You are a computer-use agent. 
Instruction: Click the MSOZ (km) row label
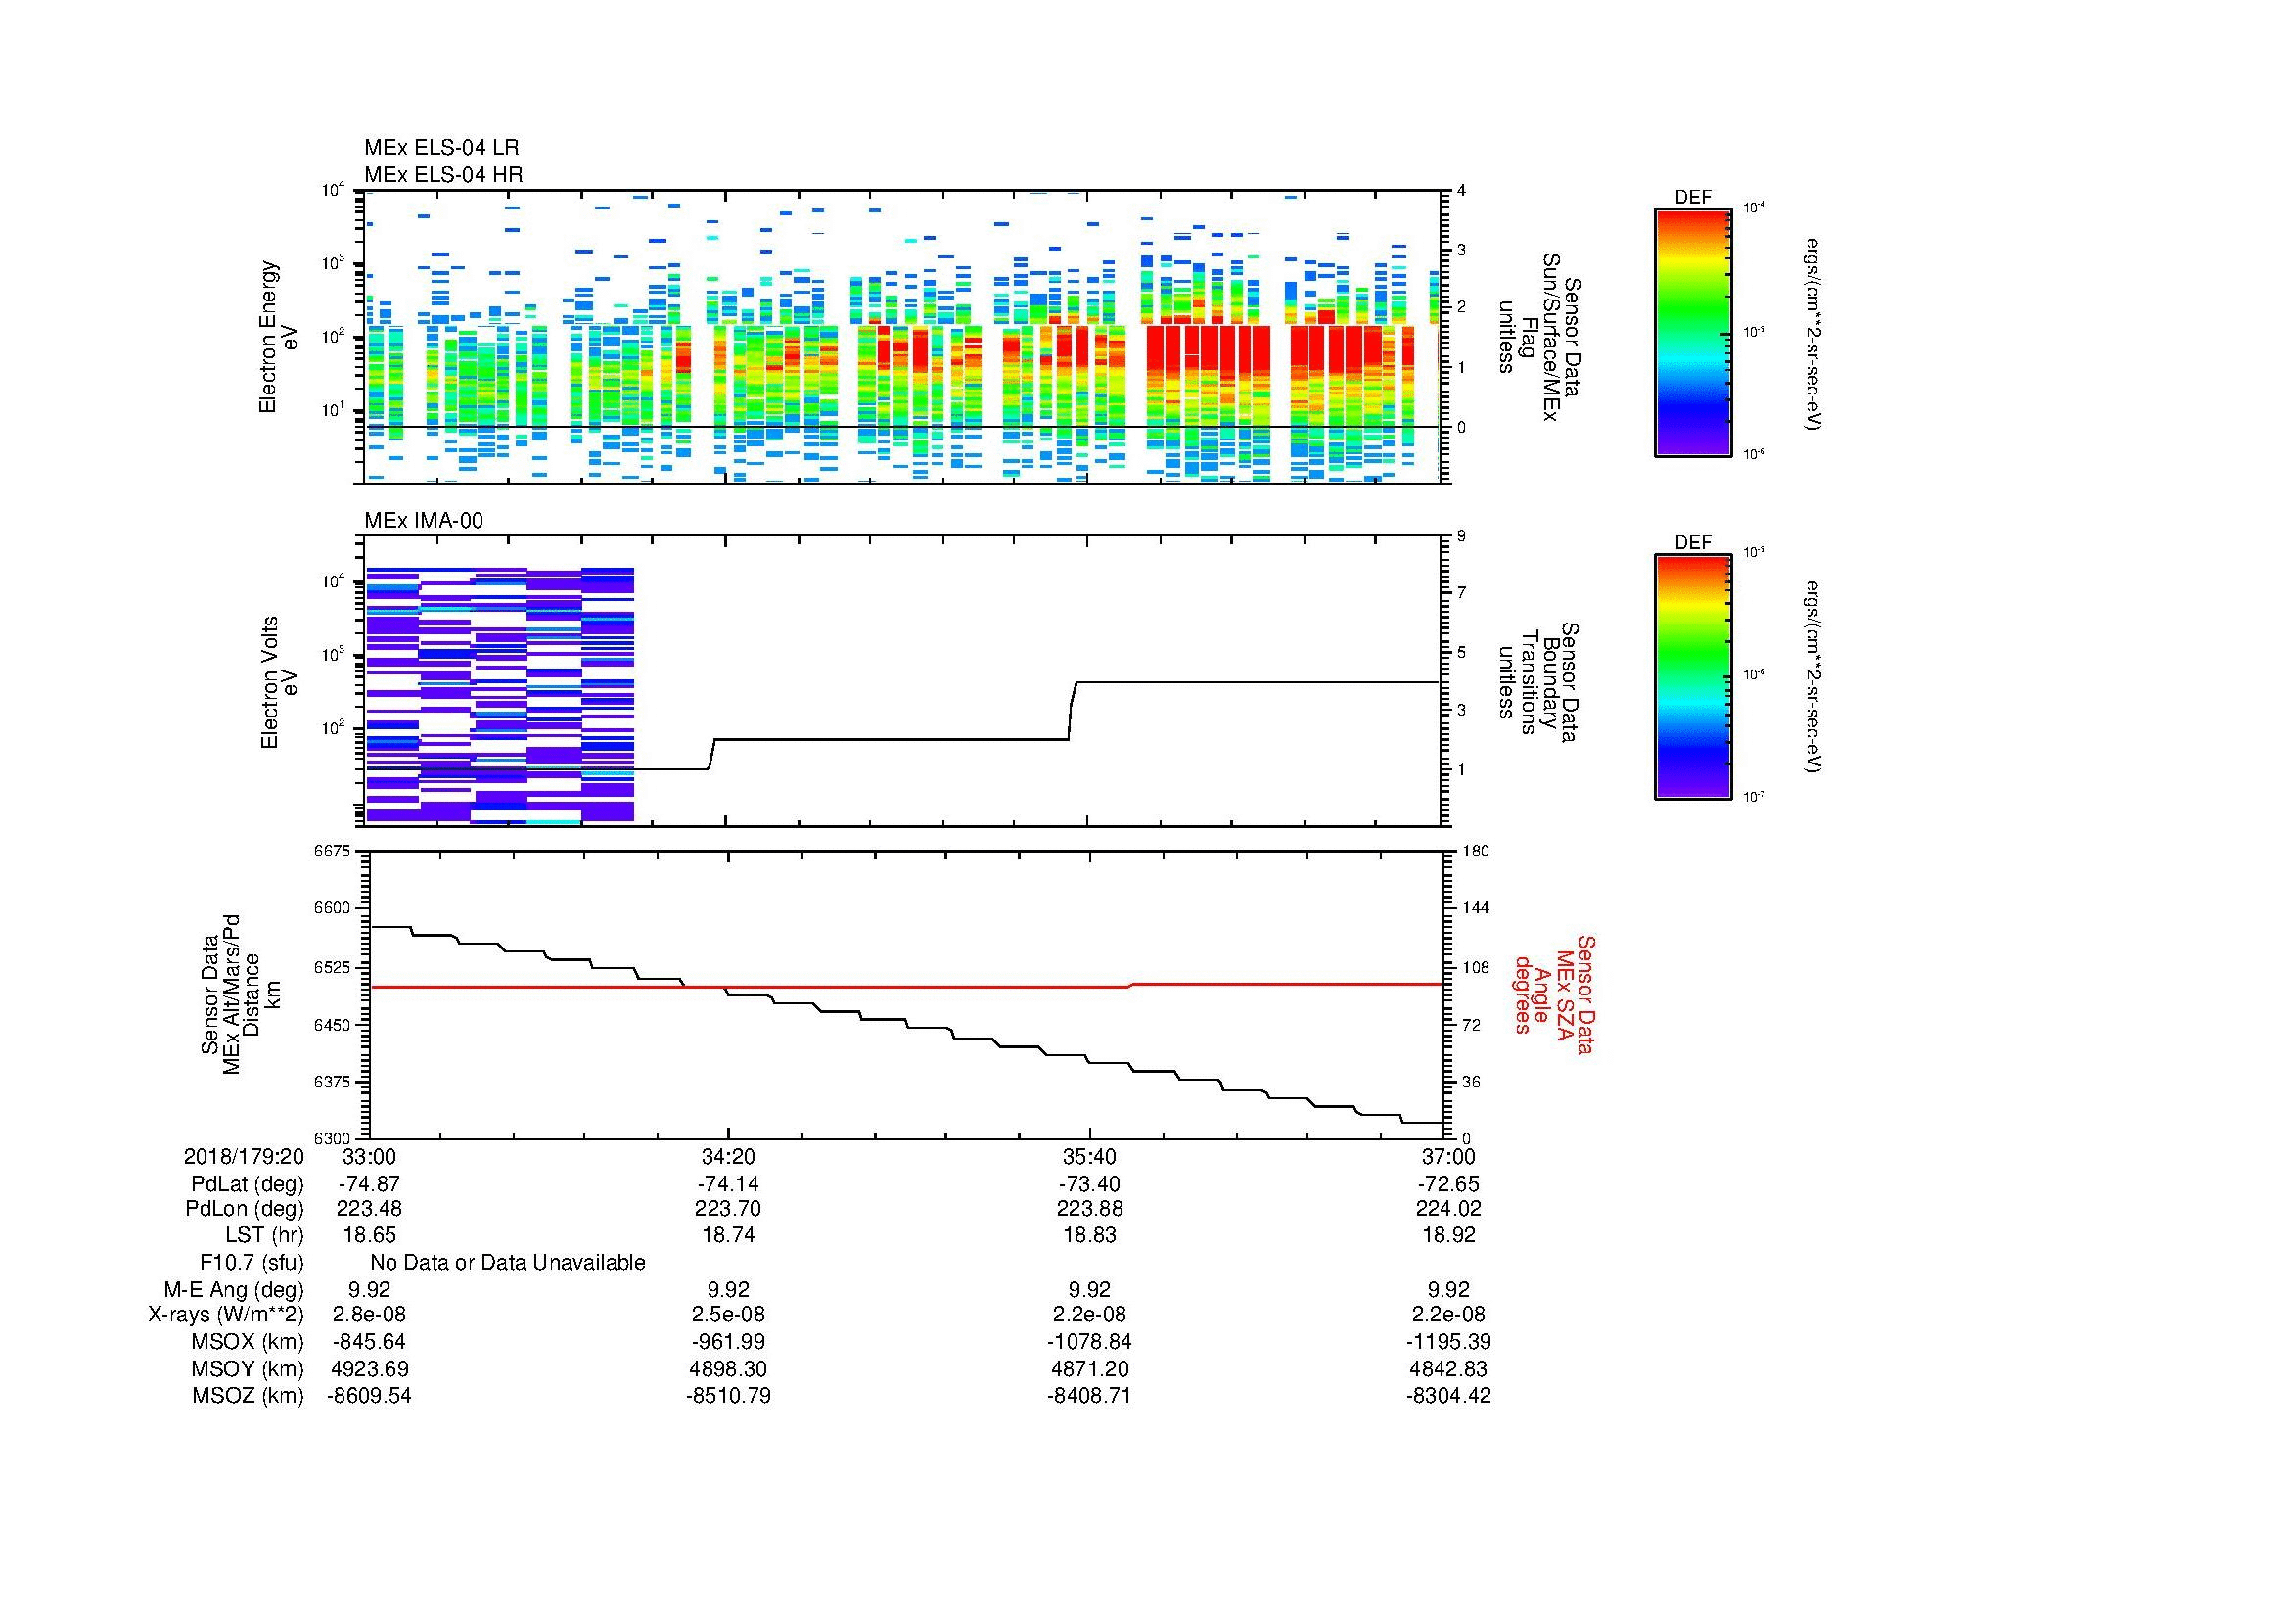pos(248,1396)
